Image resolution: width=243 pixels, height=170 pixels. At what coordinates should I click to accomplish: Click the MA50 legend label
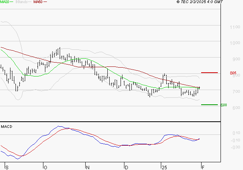pyautogui.click(x=38, y=2)
